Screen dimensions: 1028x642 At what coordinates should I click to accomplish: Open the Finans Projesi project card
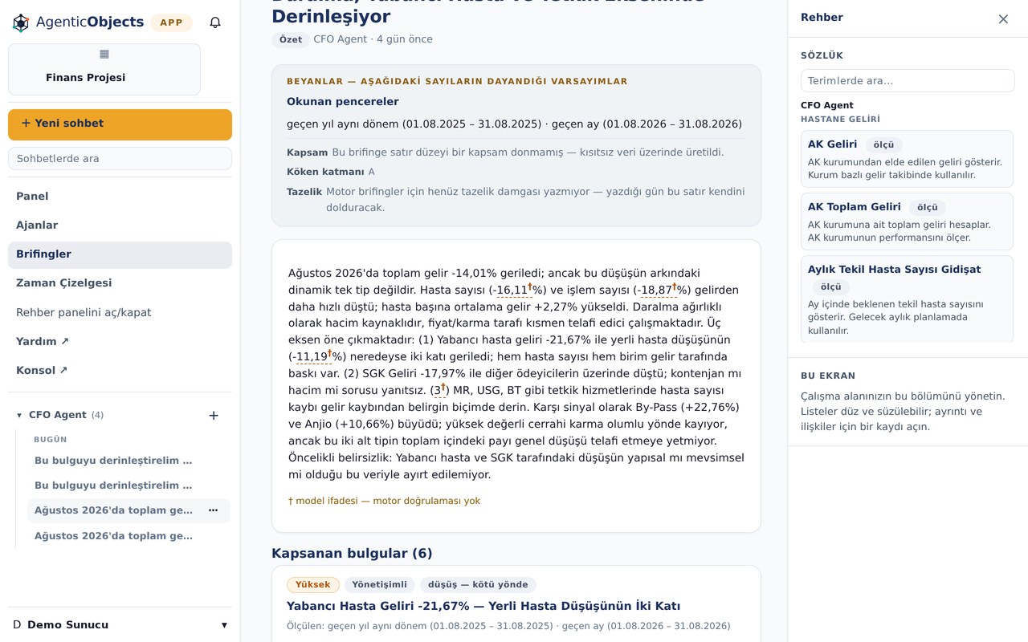[x=104, y=70]
